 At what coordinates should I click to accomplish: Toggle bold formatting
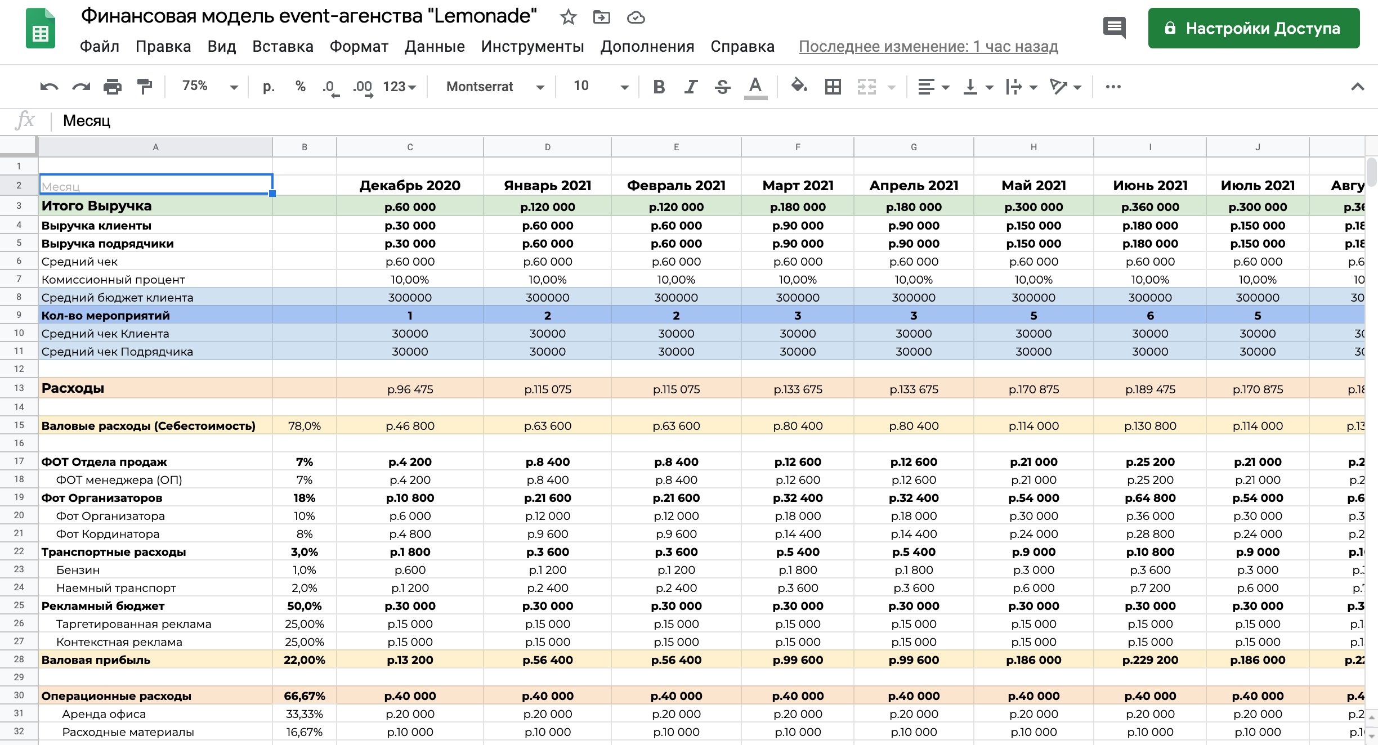[659, 87]
